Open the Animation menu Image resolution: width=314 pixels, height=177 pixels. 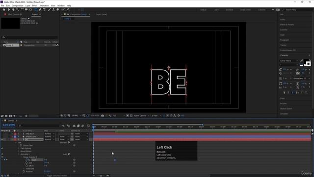(44, 5)
